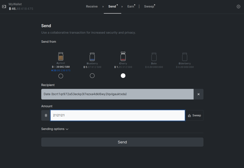Click the Cherry jar icon
Image resolution: width=244 pixels, height=168 pixels.
(x=123, y=56)
